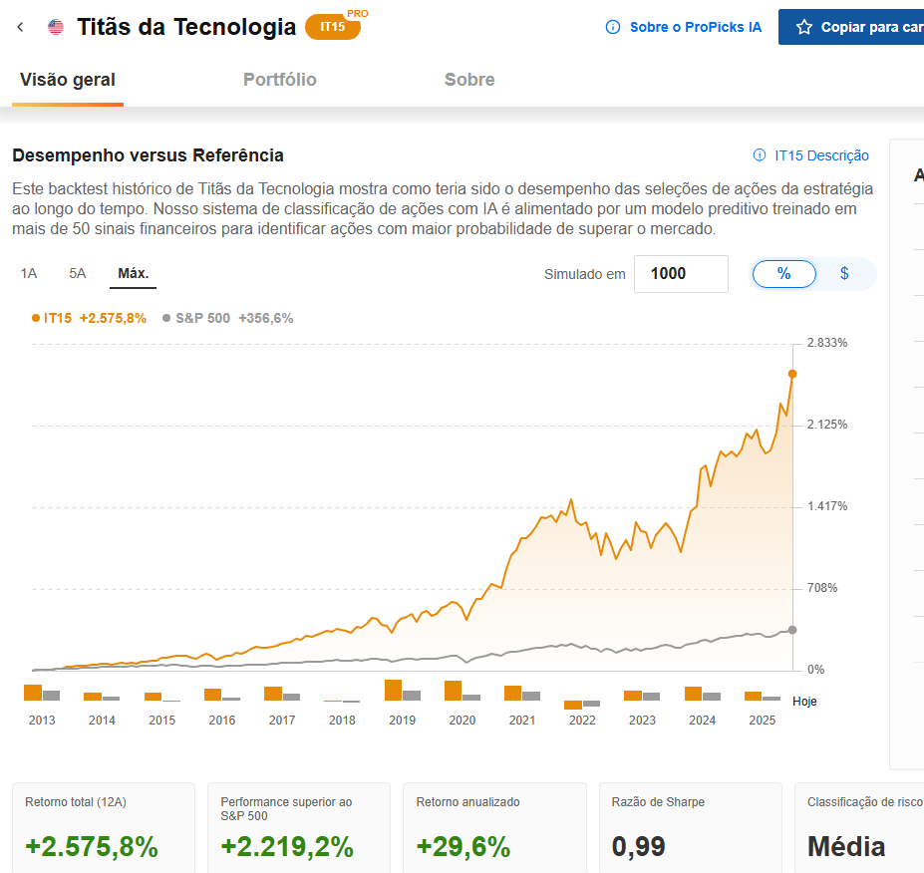The image size is (924, 873).
Task: Open the Sobre o ProPicks IA link
Action: pos(695,27)
